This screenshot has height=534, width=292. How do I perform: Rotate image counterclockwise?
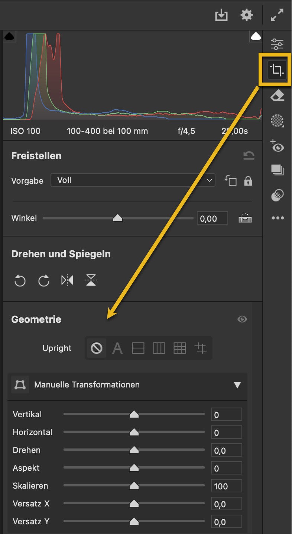point(20,281)
